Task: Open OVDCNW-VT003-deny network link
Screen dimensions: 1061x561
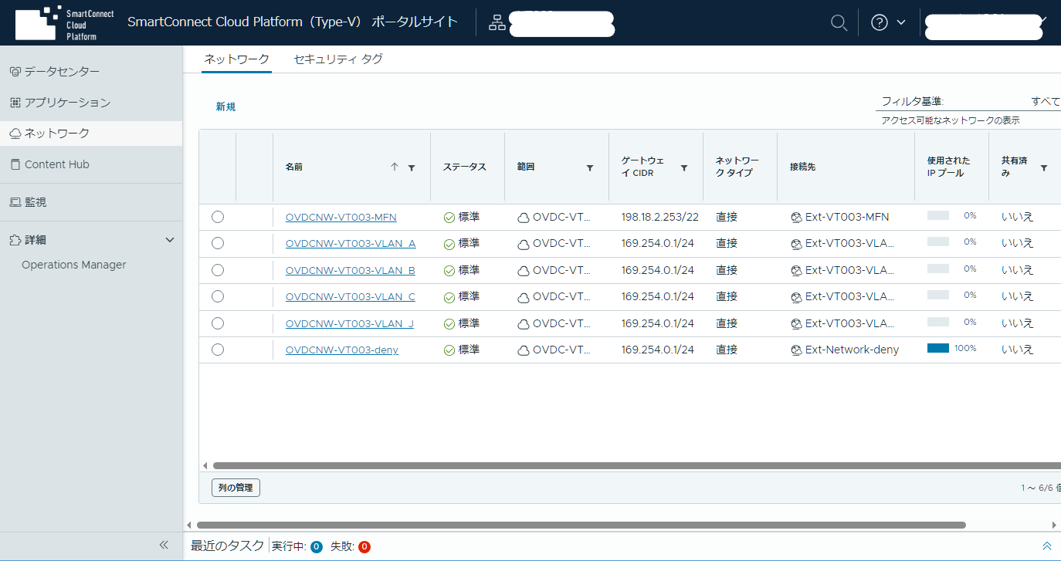Action: [342, 350]
